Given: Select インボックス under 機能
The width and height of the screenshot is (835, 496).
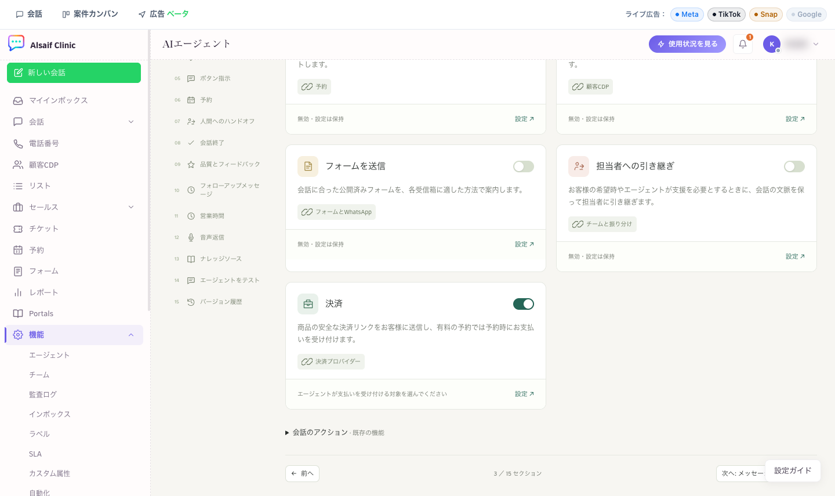Looking at the screenshot, I should [x=50, y=414].
